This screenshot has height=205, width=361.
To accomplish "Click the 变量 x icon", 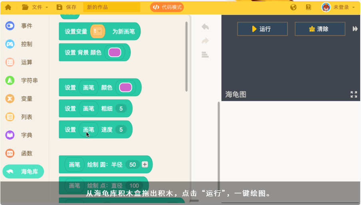I will click(10, 99).
